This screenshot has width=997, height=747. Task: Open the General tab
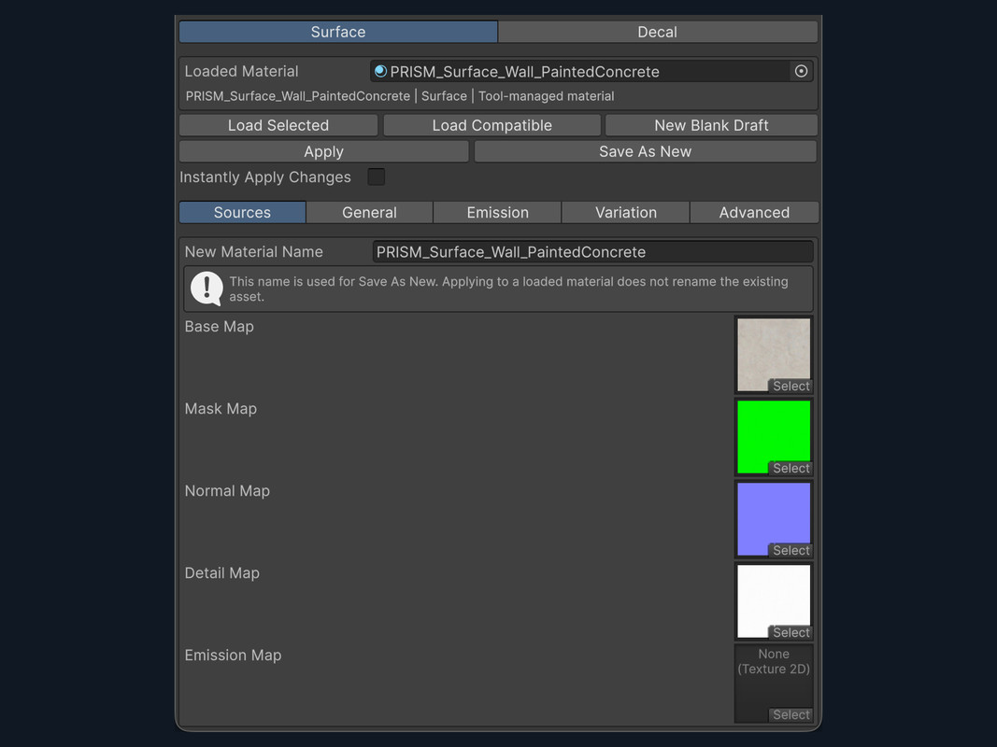369,212
